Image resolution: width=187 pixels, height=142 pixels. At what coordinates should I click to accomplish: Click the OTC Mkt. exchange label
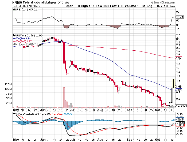click(64, 2)
